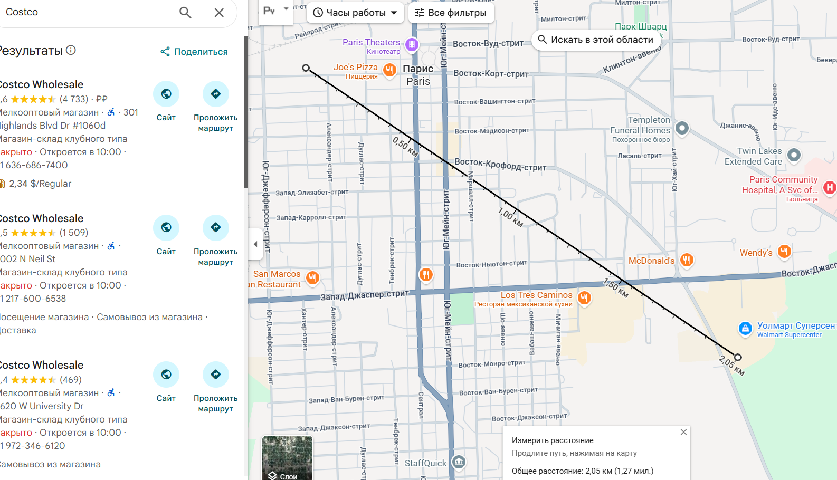
Task: Open the Costco Wholesale result on W University Dr
Action: pos(42,365)
